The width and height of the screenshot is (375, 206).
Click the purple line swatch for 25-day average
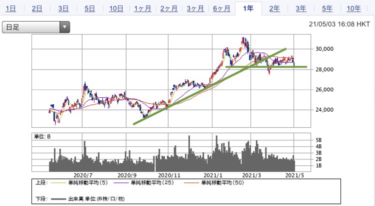point(121,183)
